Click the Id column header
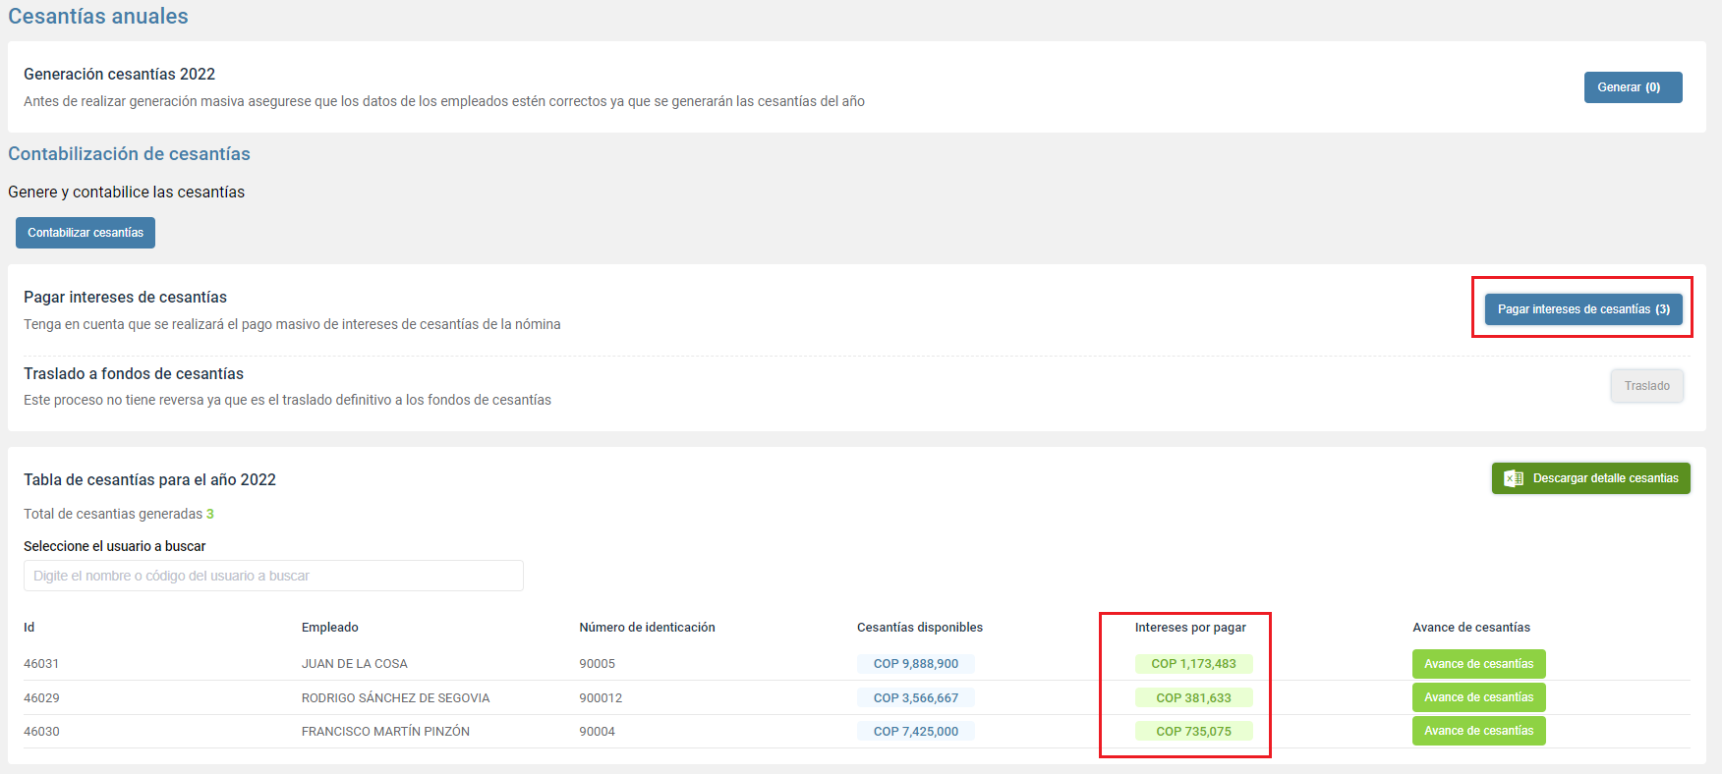 (x=29, y=628)
